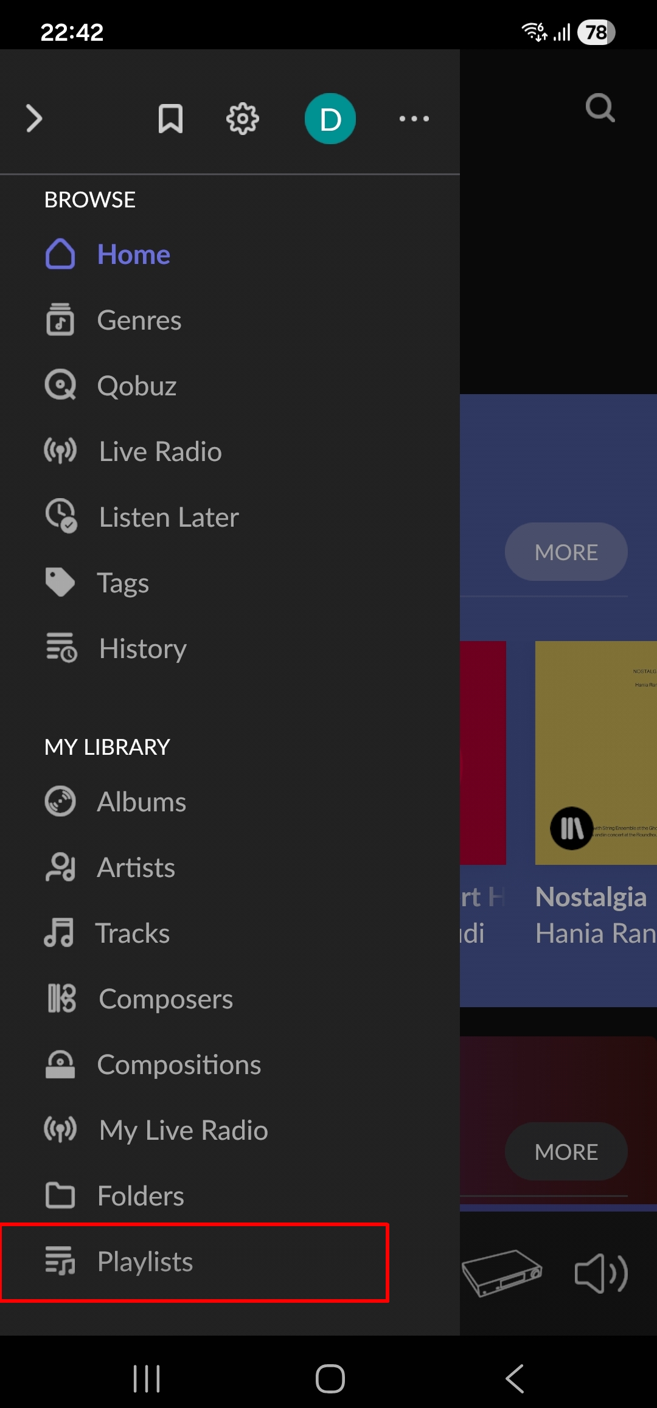The width and height of the screenshot is (657, 1408).
Task: Open the three-dot more options menu
Action: point(414,119)
